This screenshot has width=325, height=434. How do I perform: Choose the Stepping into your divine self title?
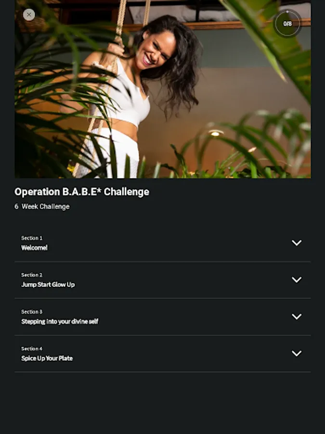point(60,321)
